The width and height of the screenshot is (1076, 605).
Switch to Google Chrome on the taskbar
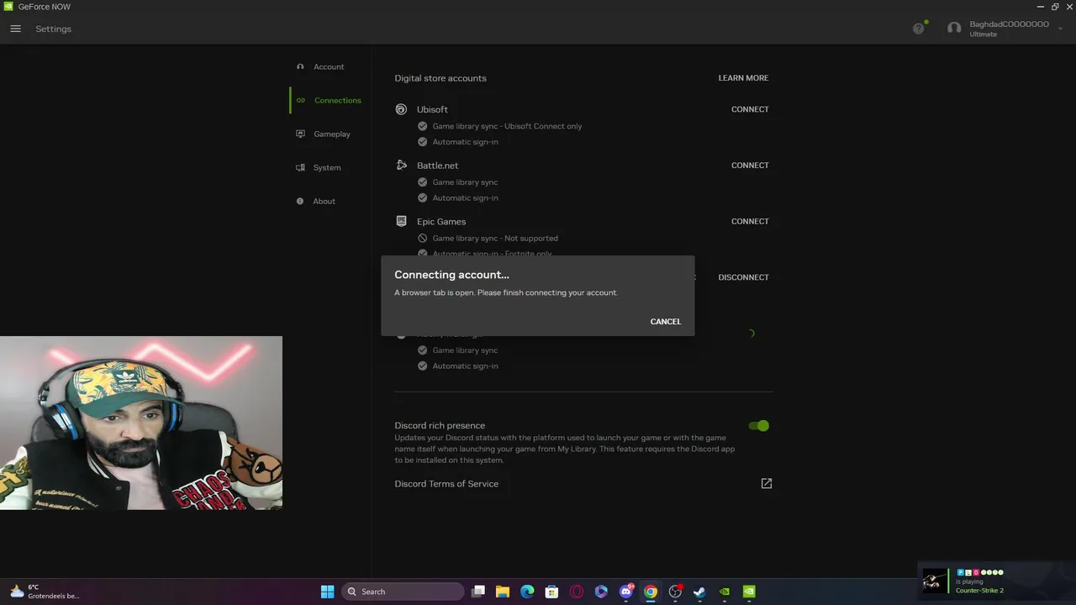[x=651, y=592]
